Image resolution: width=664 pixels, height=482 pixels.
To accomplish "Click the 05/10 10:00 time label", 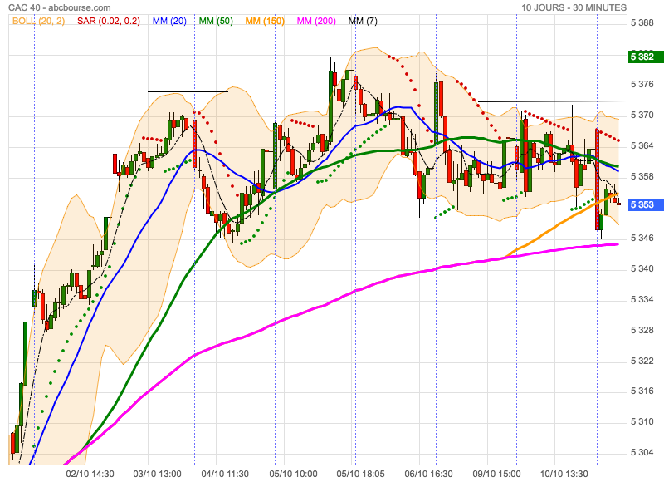I will click(x=293, y=474).
